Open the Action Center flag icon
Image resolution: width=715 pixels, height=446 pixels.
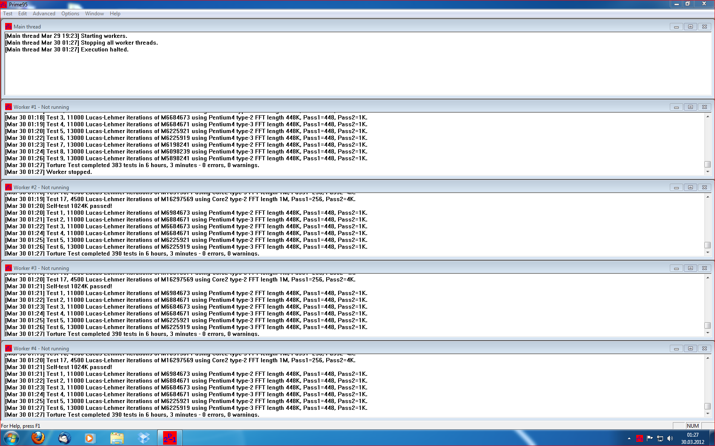click(x=649, y=438)
